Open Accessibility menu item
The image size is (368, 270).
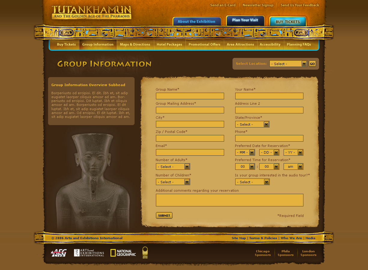[270, 44]
